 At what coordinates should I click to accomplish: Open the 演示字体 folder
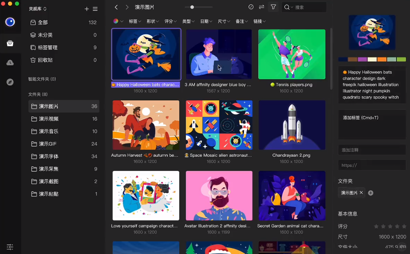pos(64,156)
